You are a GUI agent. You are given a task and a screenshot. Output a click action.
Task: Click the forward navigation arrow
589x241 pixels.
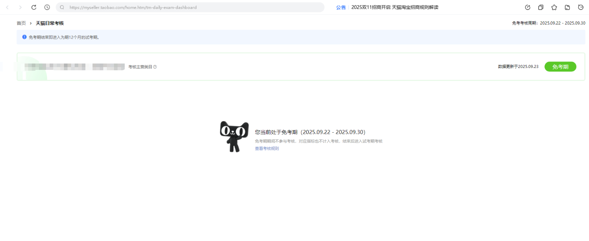point(21,7)
